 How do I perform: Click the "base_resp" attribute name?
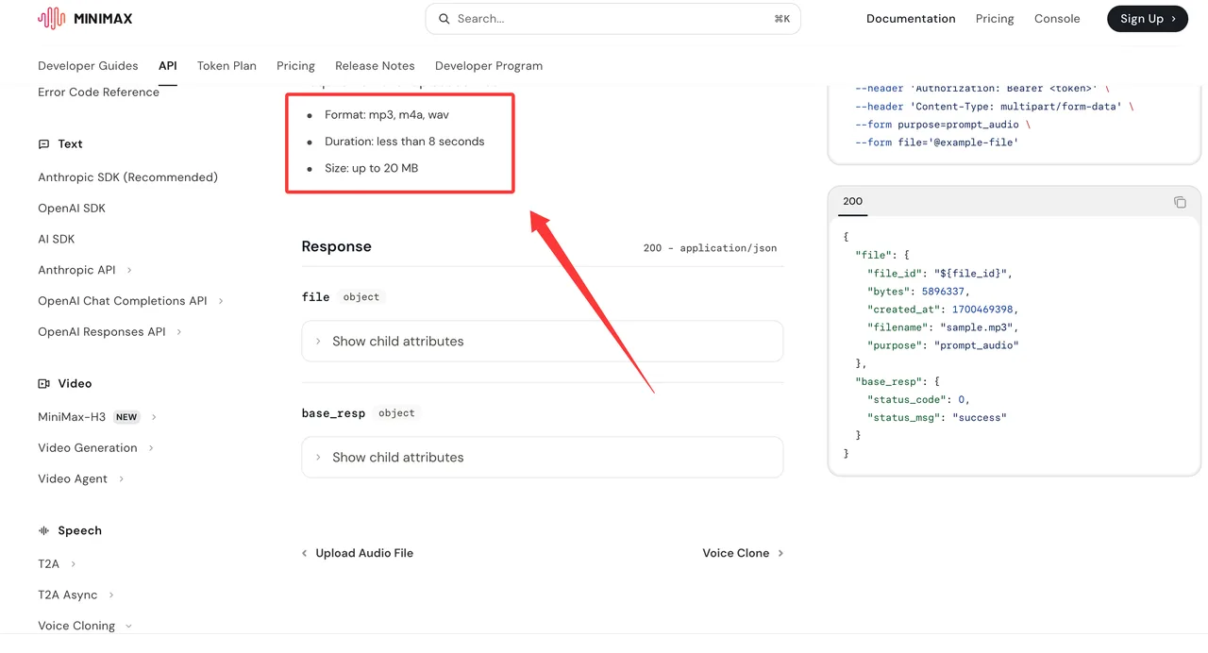pos(334,413)
